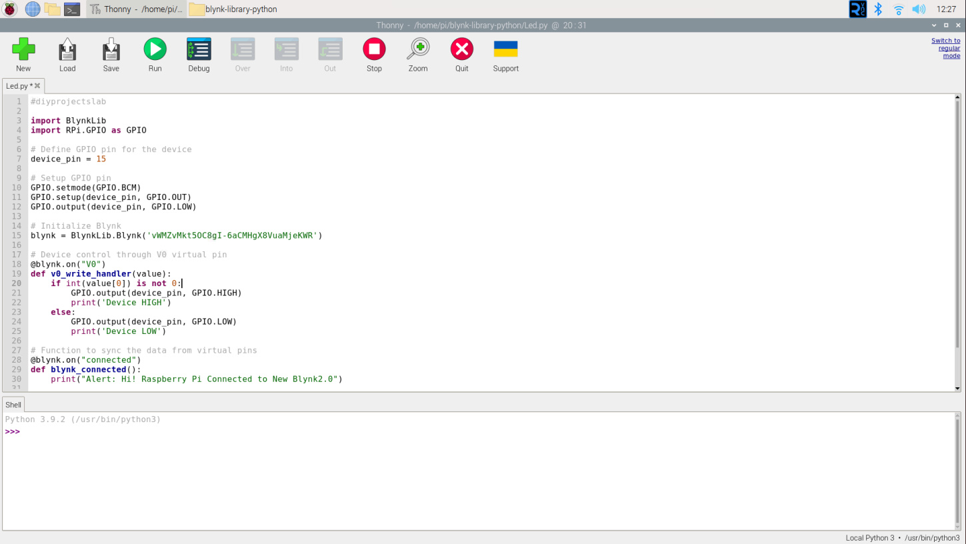Screen dimensions: 966x544
Task: Select the Shell tab
Action: click(x=13, y=405)
